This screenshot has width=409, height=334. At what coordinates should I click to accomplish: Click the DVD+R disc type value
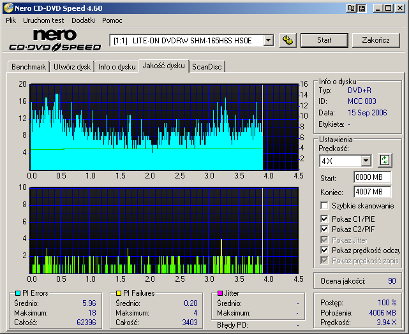coord(359,91)
